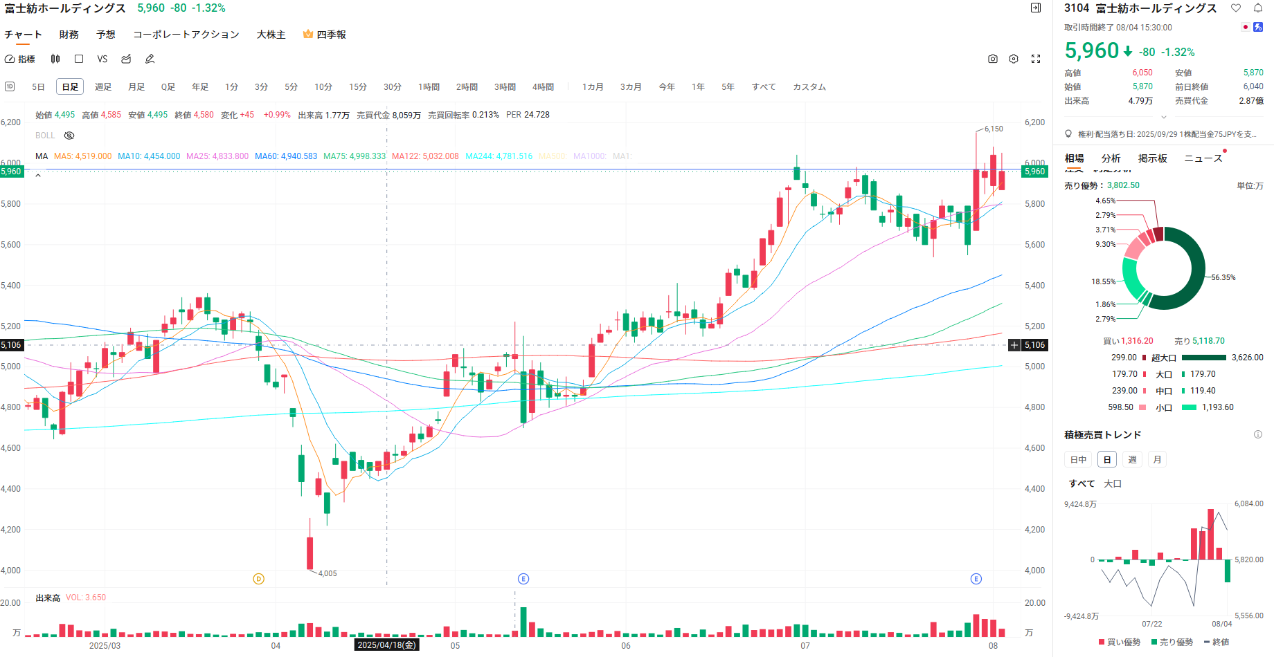Activate the drawing pencil tool
The width and height of the screenshot is (1274, 657).
pyautogui.click(x=150, y=59)
